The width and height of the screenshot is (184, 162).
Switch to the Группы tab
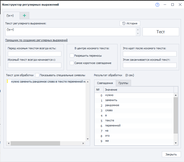click(123, 83)
